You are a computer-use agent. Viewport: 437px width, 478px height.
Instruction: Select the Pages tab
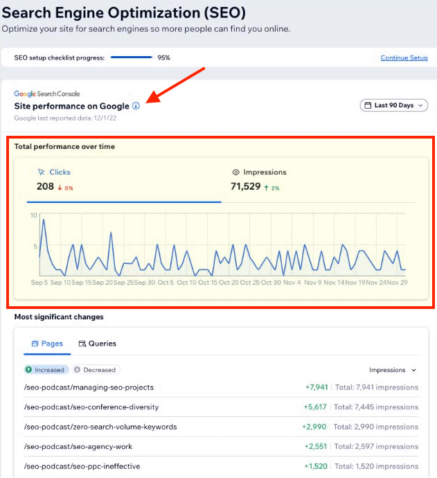(47, 344)
